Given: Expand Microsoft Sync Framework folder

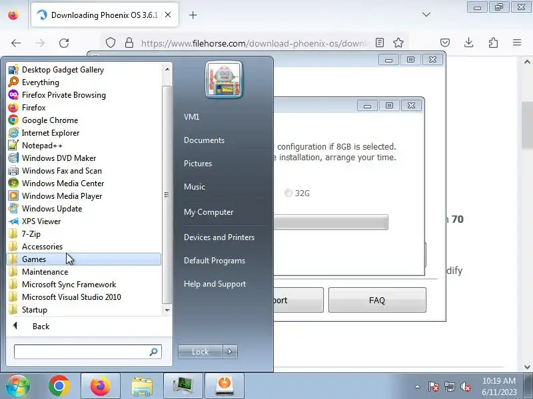Looking at the screenshot, I should 84,285.
